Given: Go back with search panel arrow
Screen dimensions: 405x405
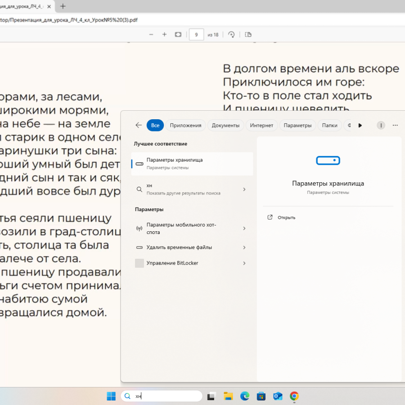Looking at the screenshot, I should coord(139,126).
